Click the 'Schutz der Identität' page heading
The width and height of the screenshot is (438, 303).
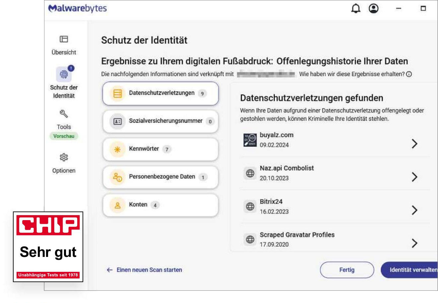click(x=144, y=40)
